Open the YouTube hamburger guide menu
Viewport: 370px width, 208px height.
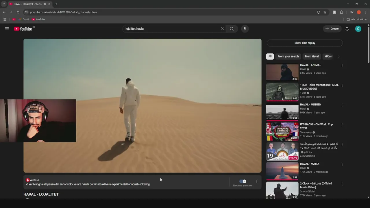tap(7, 29)
